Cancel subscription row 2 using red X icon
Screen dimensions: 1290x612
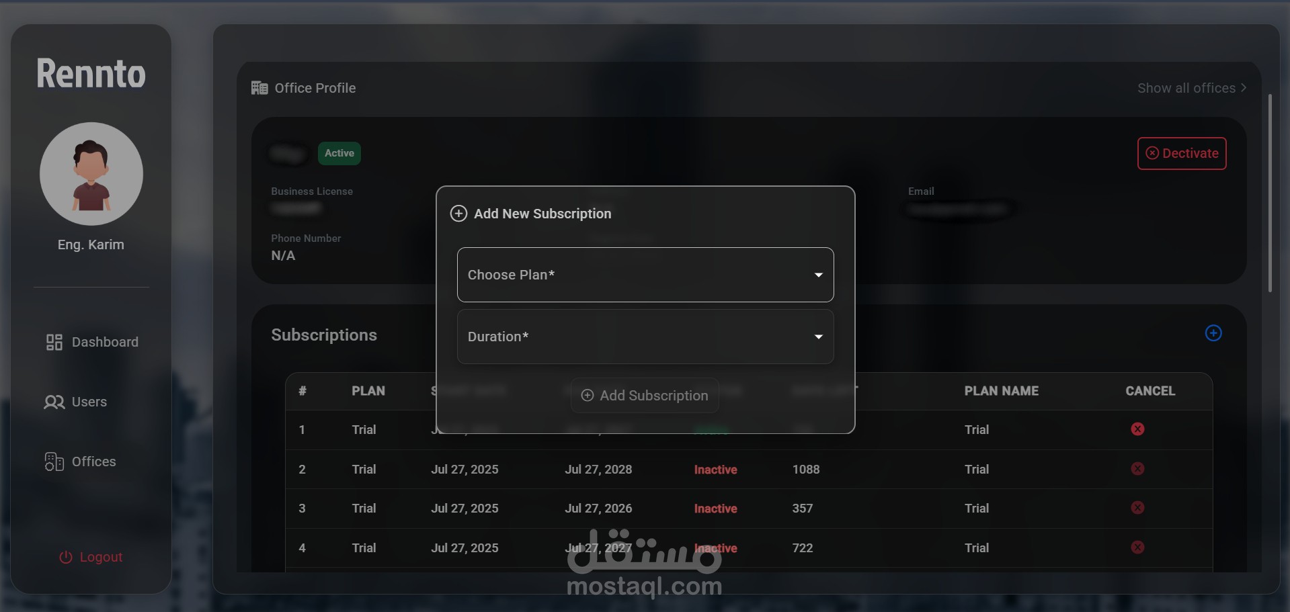1137,468
